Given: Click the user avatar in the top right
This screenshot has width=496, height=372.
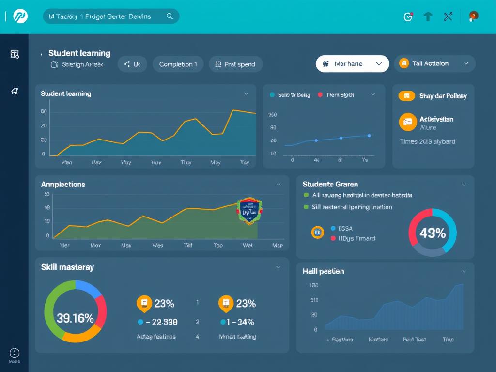Looking at the screenshot, I should pyautogui.click(x=473, y=16).
